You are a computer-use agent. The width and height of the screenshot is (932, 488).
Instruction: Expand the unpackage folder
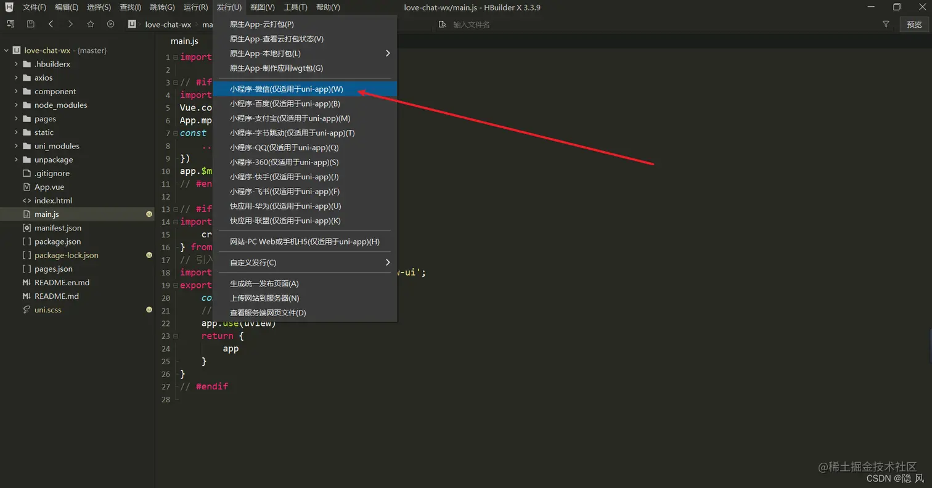[17, 160]
